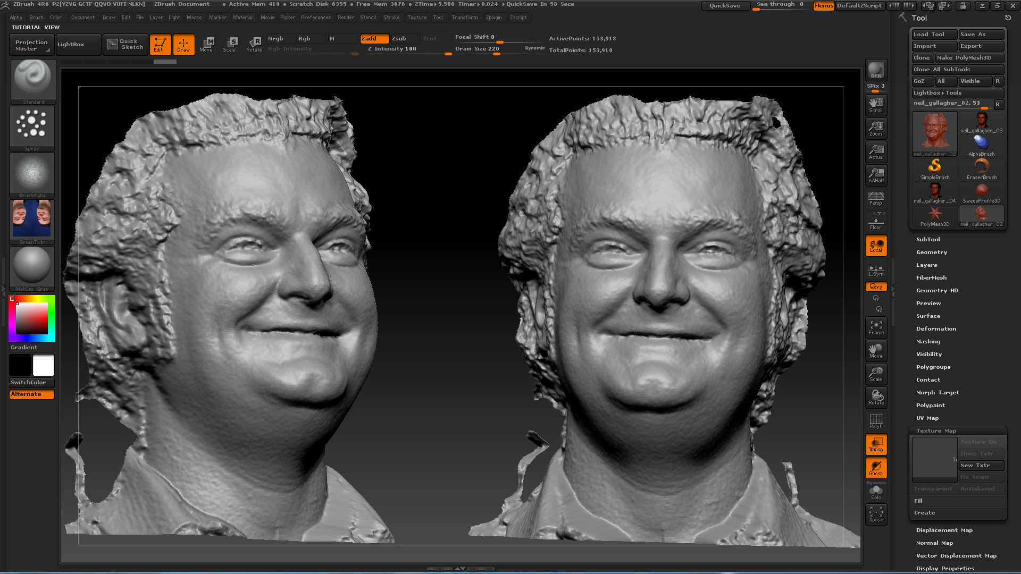Activate Ghost mode icon

click(875, 468)
